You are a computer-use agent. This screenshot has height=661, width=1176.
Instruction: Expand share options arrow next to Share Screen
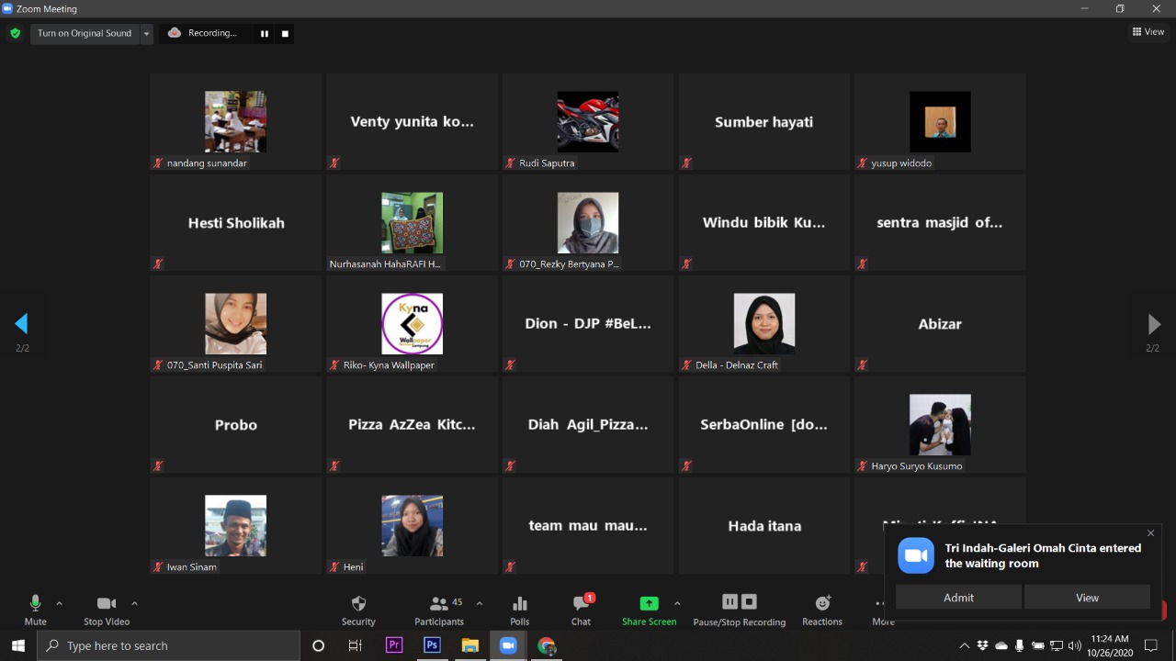[677, 603]
